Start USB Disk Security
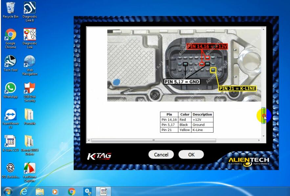Viewport: 290px width, 196px height. point(30,89)
